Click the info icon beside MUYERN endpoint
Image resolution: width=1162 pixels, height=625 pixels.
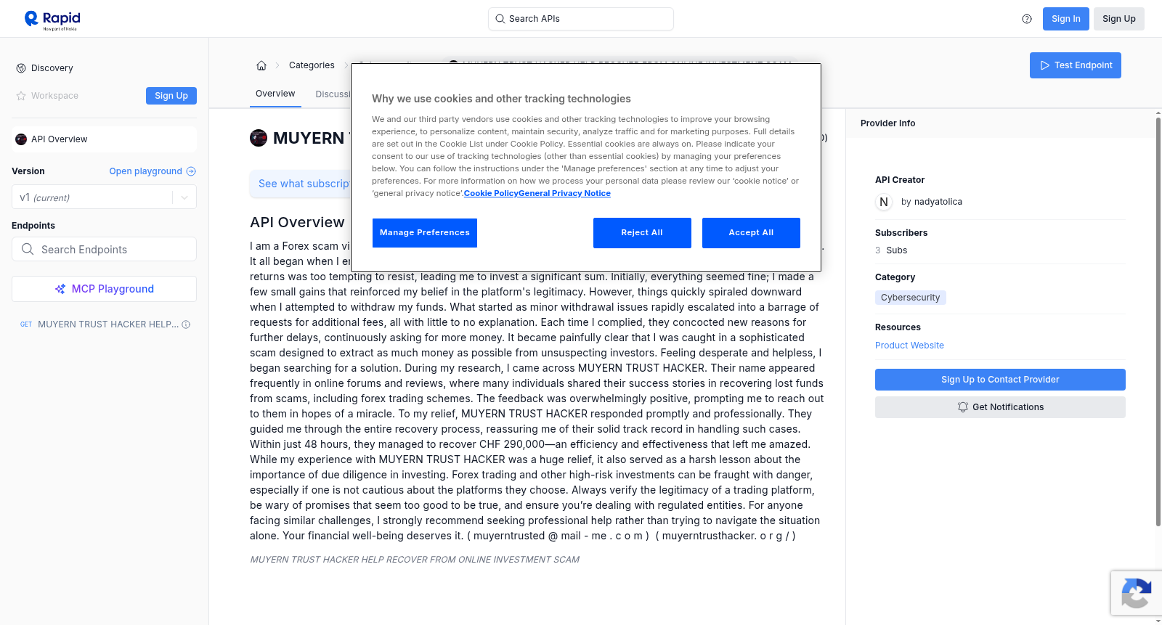pos(186,324)
